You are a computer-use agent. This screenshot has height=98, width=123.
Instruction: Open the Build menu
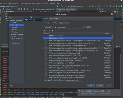click(x=34, y=4)
